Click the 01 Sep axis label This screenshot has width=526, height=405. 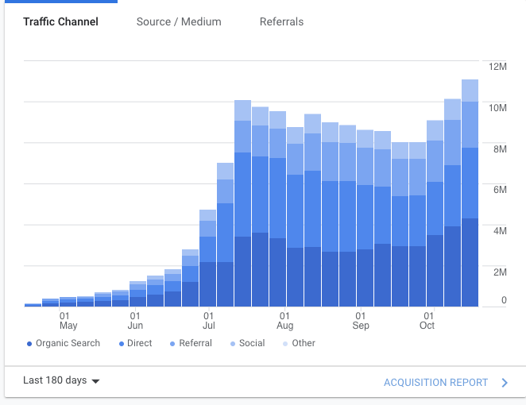tap(361, 321)
